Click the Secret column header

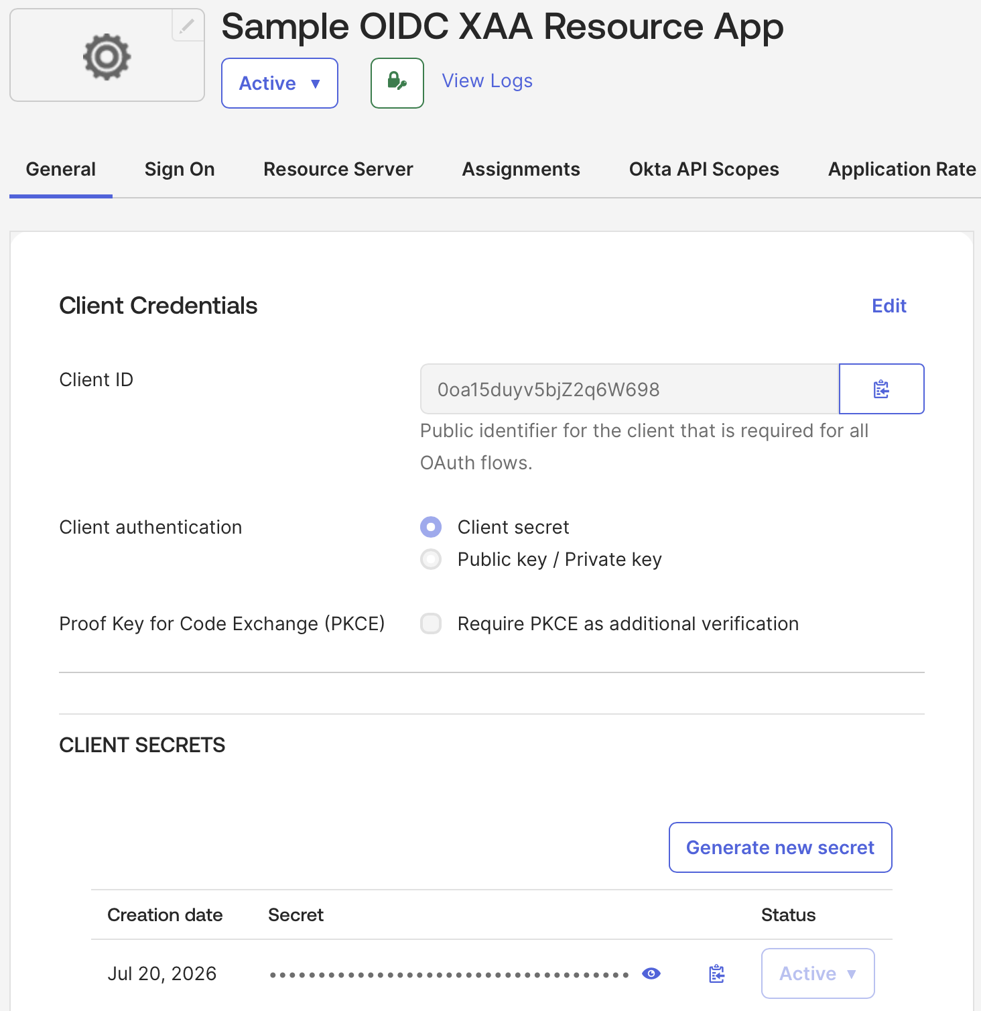pyautogui.click(x=296, y=915)
